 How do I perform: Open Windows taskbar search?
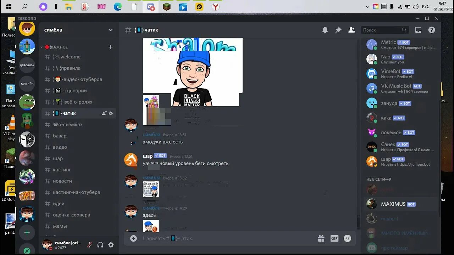click(25, 7)
